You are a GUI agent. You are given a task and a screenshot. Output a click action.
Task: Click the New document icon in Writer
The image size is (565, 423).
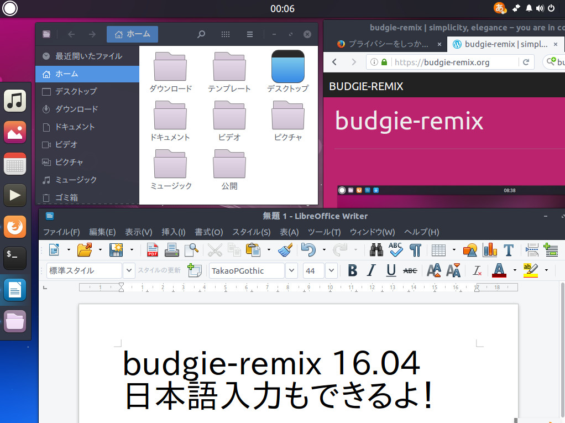pyautogui.click(x=54, y=250)
